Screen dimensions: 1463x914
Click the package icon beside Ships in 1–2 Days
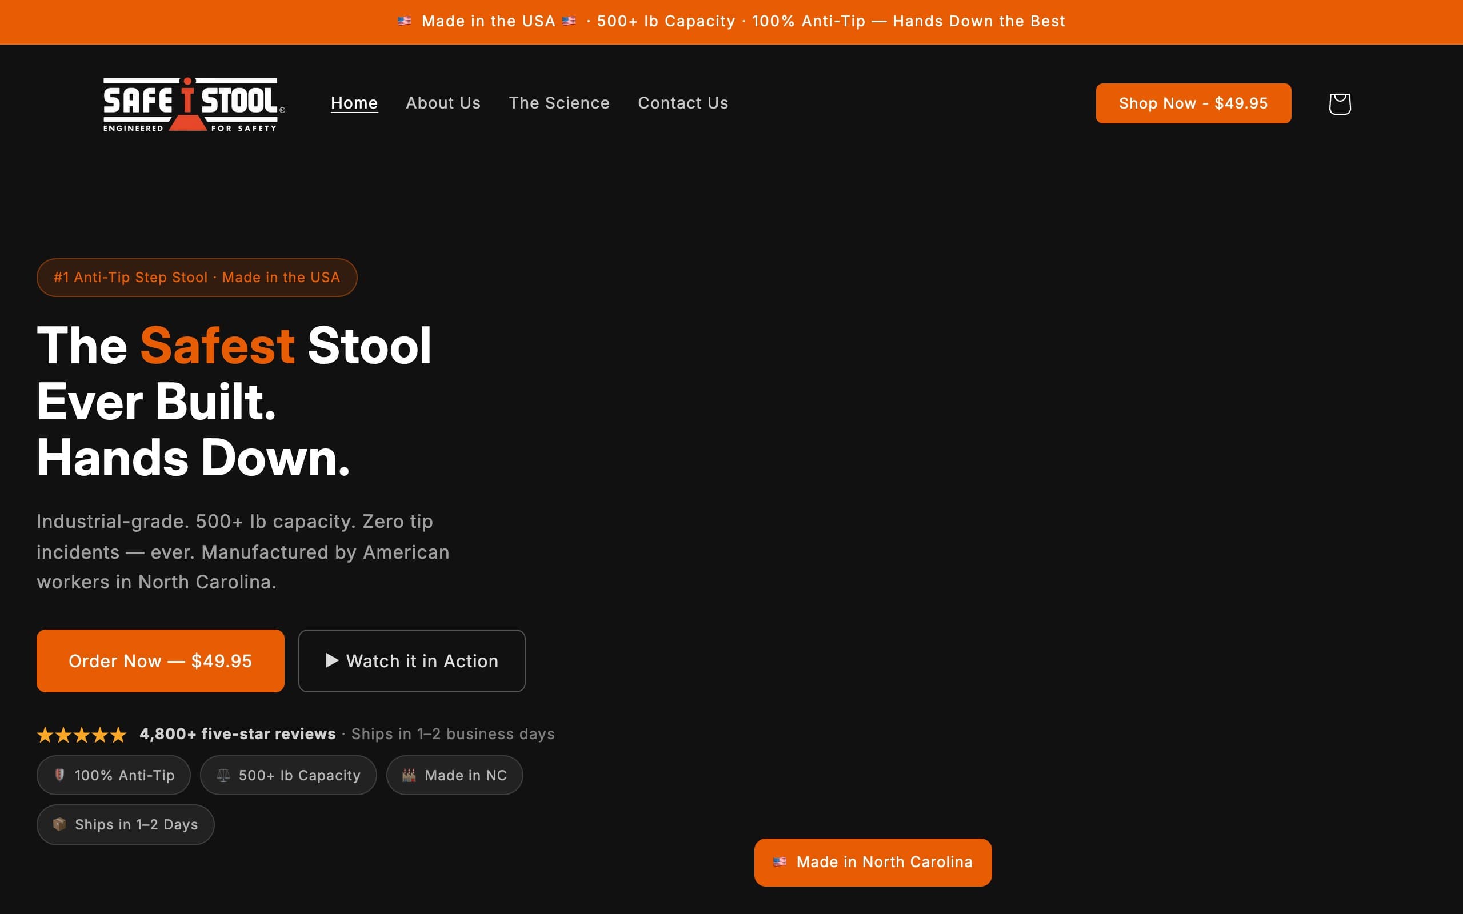click(x=59, y=824)
